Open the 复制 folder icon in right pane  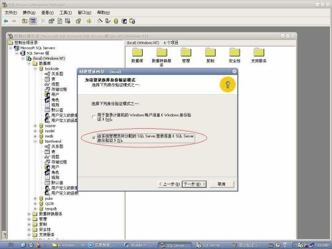pyautogui.click(x=210, y=52)
